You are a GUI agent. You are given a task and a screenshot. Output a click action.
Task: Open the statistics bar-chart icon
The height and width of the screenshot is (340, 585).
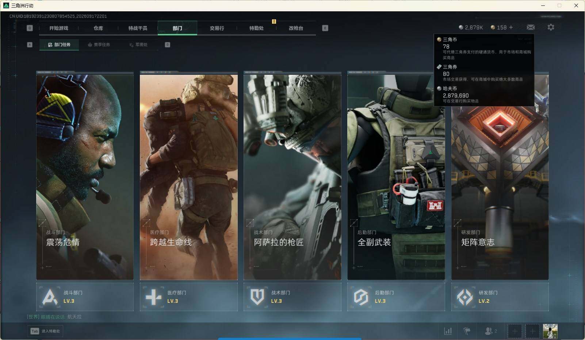point(448,331)
